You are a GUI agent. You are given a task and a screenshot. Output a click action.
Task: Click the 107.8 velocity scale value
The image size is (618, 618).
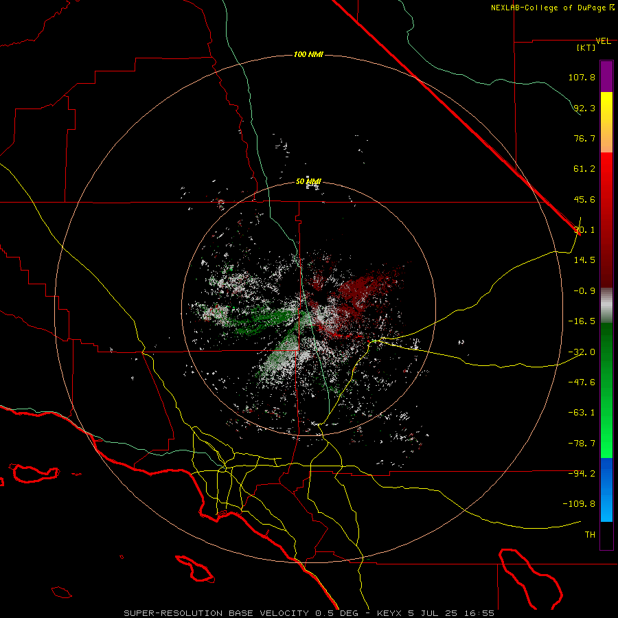[x=582, y=77]
